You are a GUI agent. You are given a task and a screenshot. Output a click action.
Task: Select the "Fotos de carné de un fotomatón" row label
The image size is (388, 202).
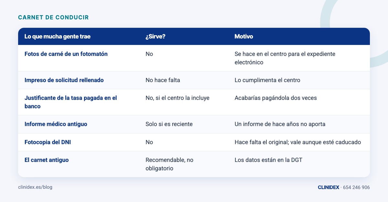tap(66, 54)
